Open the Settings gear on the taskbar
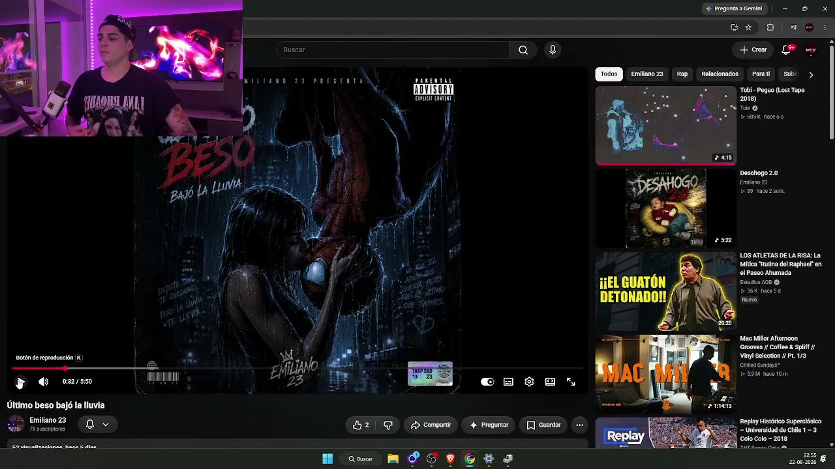The width and height of the screenshot is (835, 469). click(489, 459)
